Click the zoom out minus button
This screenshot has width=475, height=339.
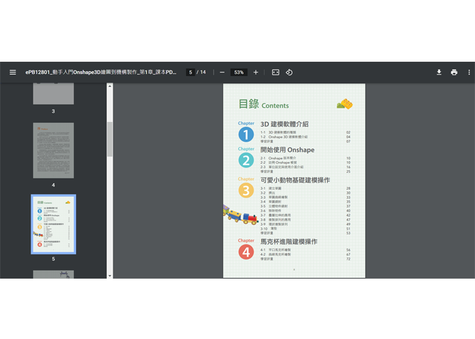click(x=222, y=73)
